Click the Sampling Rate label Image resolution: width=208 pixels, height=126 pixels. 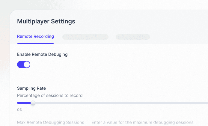tap(31, 88)
